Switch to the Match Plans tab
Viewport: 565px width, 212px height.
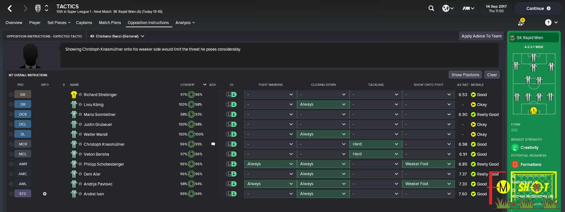coord(110,23)
